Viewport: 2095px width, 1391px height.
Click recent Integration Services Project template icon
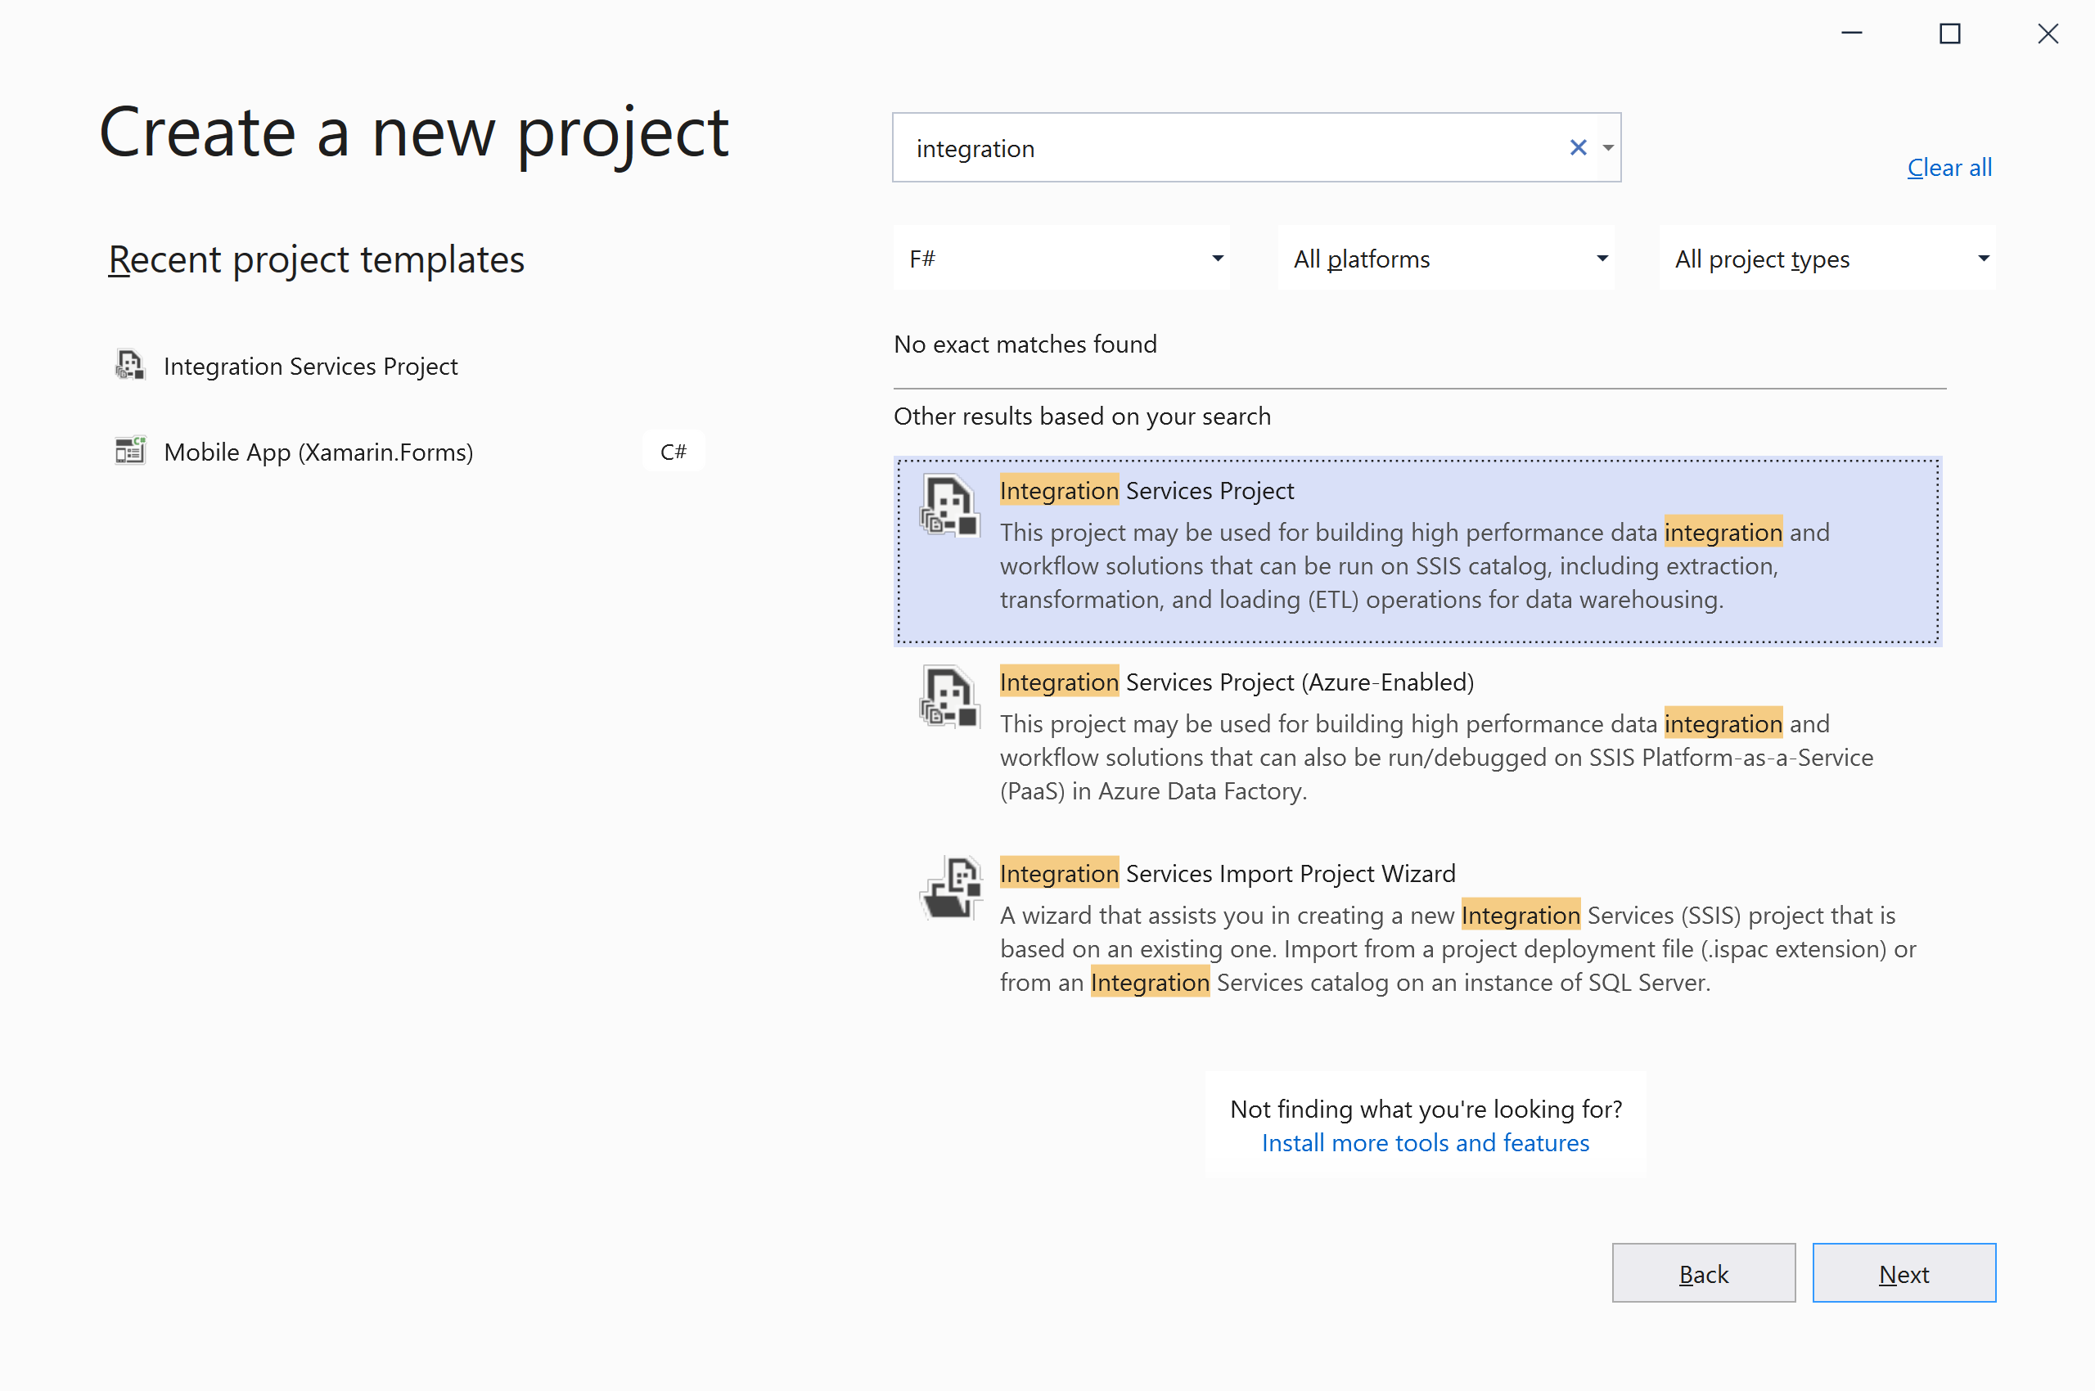click(x=129, y=366)
